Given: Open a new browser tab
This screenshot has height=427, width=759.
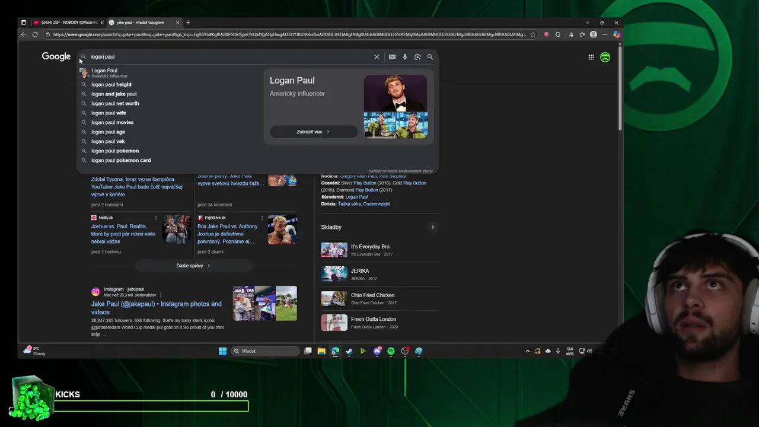Looking at the screenshot, I should point(188,23).
